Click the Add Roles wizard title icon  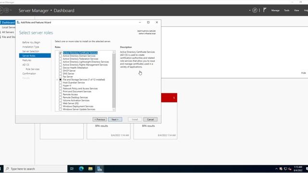click(x=18, y=23)
